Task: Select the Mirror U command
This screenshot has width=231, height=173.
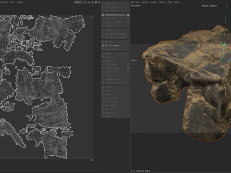Action: tap(109, 53)
